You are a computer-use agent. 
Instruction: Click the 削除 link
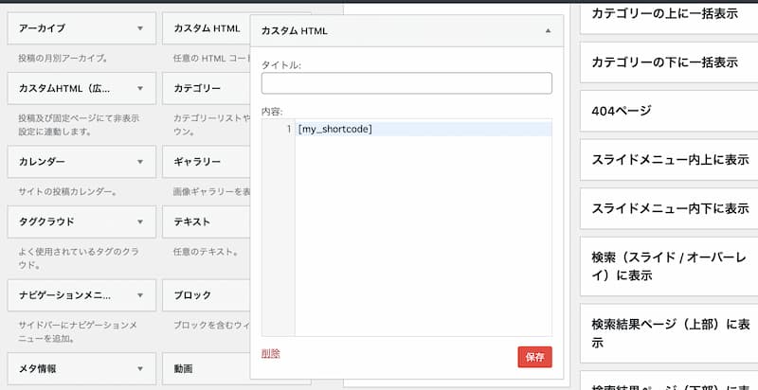coord(271,354)
